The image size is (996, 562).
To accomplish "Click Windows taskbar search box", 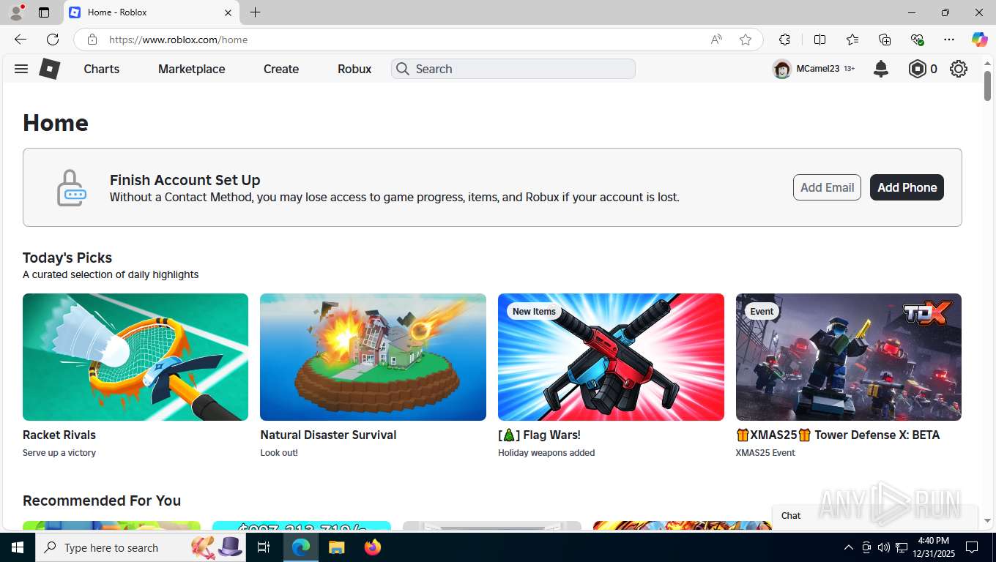I will point(141,547).
